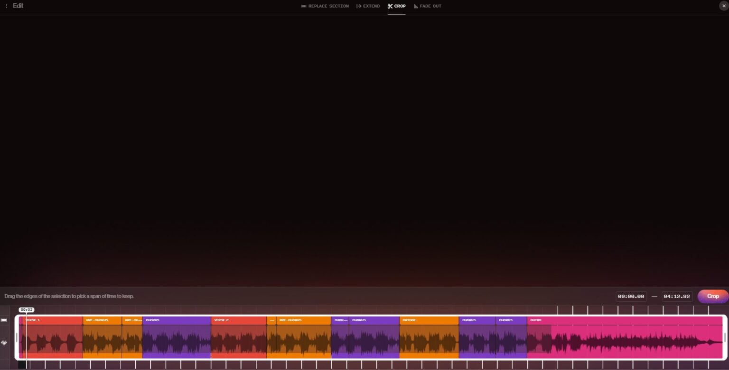Viewport: 729px width, 370px height.
Task: Click the Extend arrow icon
Action: point(359,6)
